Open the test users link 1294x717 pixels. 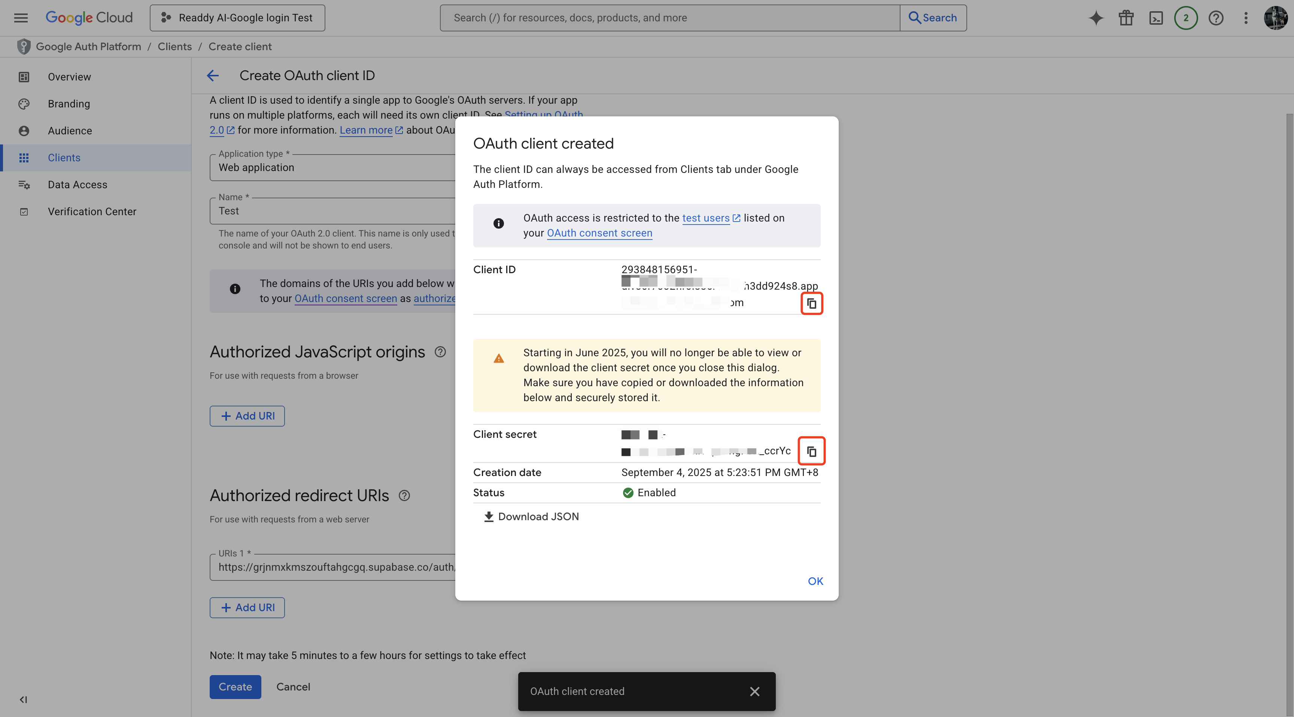coord(705,218)
